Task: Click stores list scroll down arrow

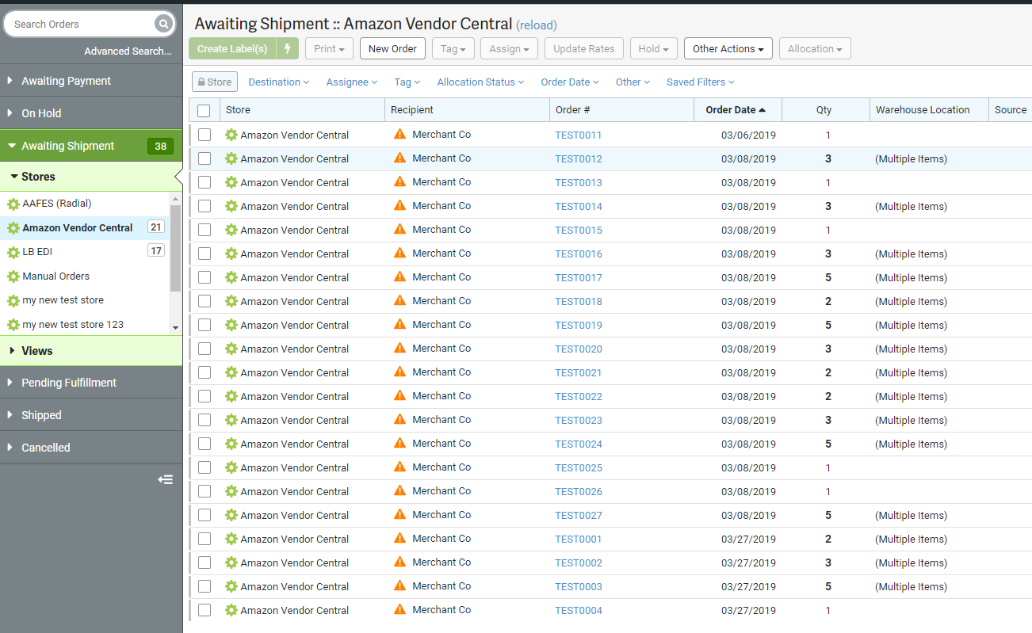Action: tap(175, 328)
